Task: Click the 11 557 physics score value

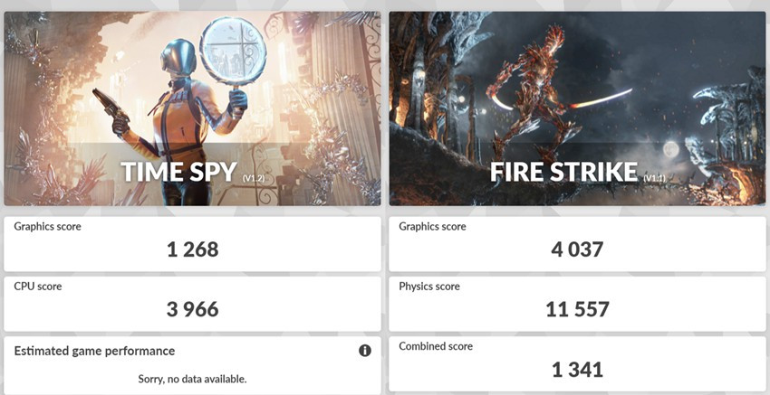Action: 578,309
